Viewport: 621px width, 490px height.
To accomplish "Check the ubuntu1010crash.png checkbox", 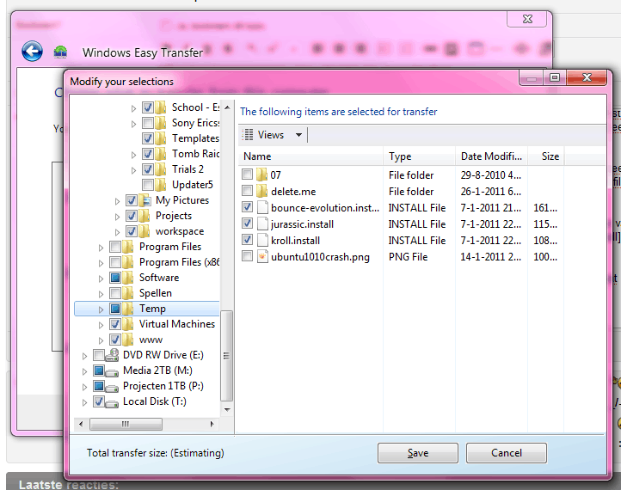I will 247,255.
